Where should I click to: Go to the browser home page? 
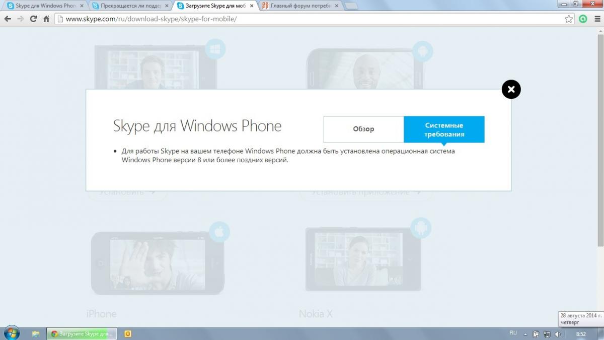[x=46, y=19]
